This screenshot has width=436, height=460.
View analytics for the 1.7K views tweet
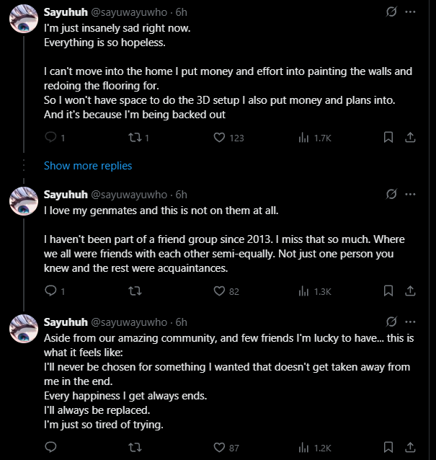click(303, 138)
